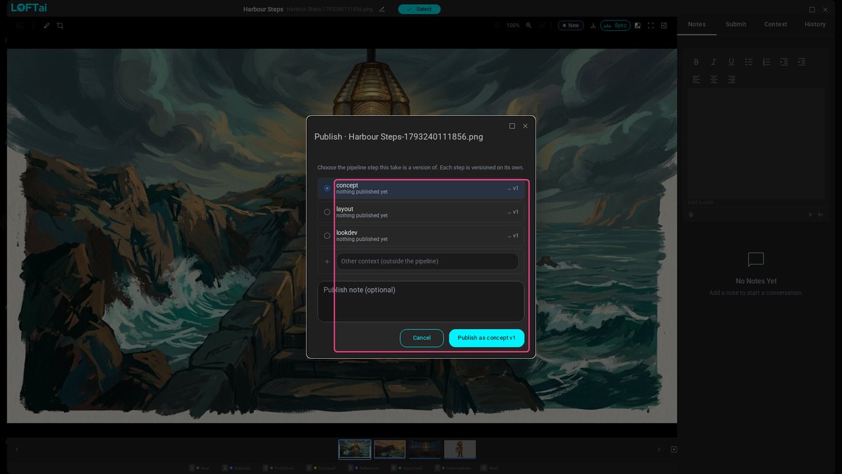Align note text to the right

tap(731, 80)
